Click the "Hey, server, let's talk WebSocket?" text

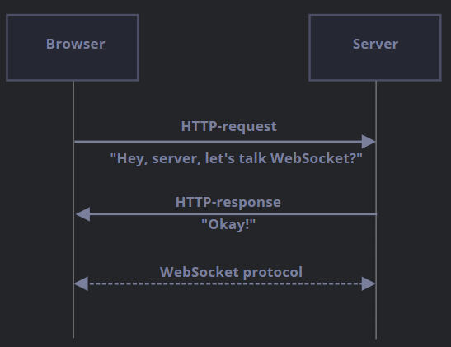tap(236, 159)
